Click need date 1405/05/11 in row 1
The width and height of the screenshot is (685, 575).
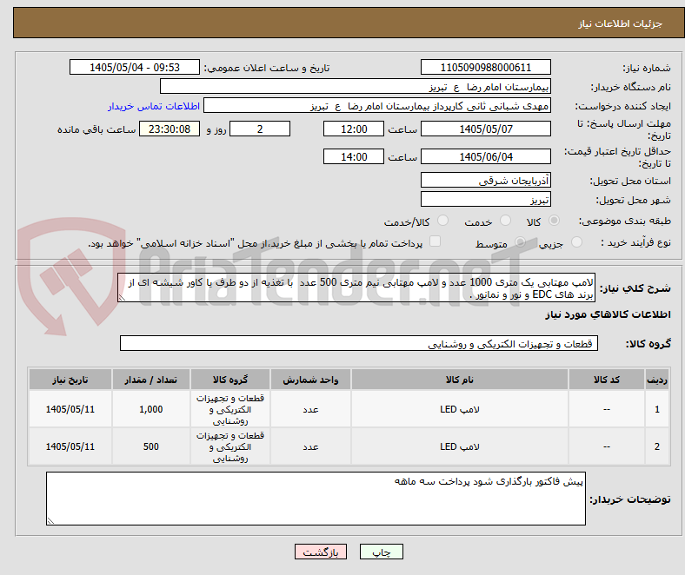(x=70, y=409)
